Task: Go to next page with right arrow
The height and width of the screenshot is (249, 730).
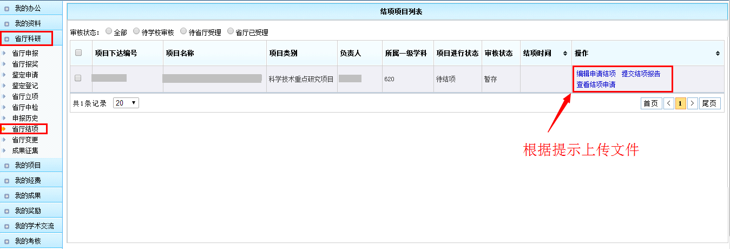Action: 692,103
